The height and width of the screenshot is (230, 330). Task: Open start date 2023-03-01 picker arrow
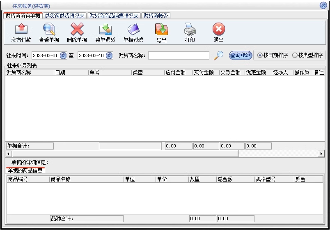pos(63,55)
